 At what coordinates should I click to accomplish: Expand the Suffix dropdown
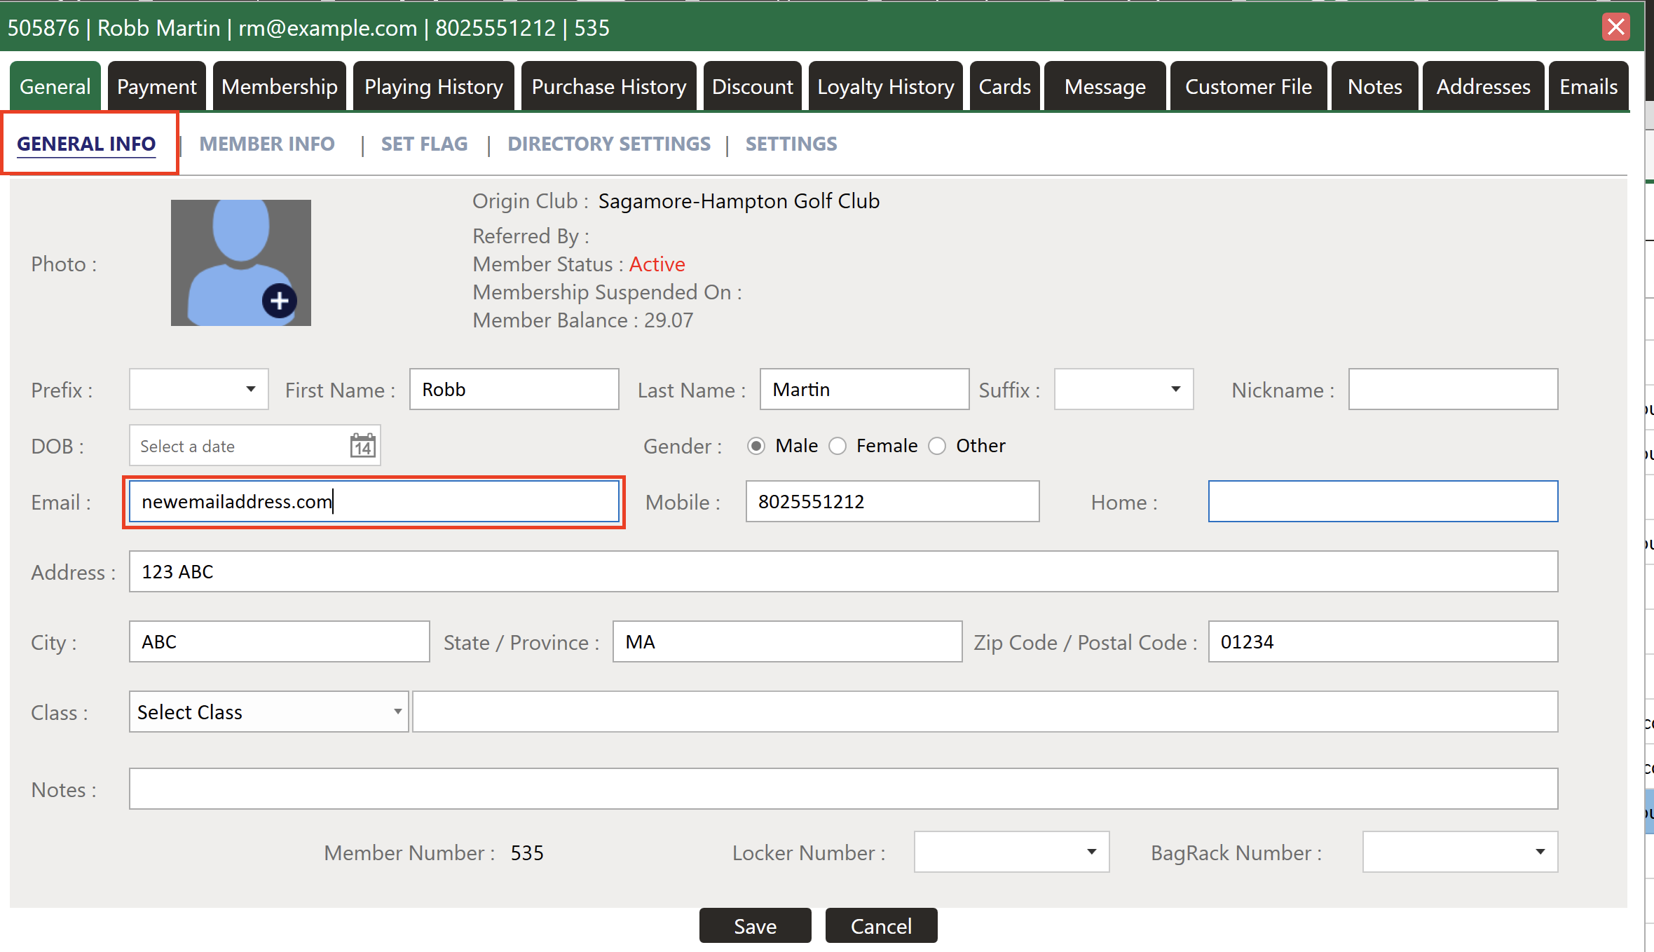[1123, 389]
